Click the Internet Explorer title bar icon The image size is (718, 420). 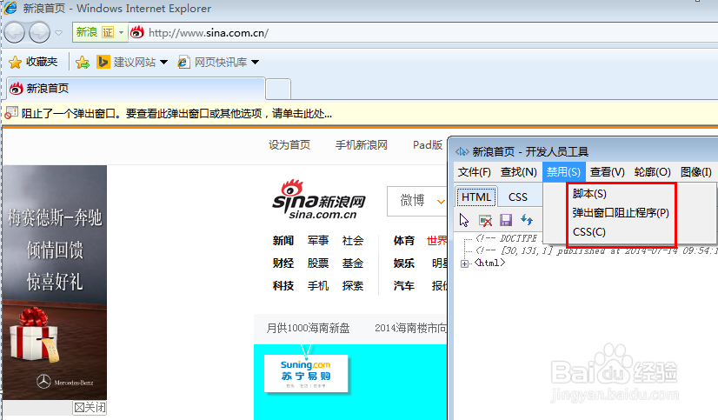pyautogui.click(x=10, y=8)
